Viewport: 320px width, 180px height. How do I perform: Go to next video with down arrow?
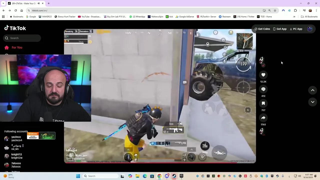click(x=312, y=102)
